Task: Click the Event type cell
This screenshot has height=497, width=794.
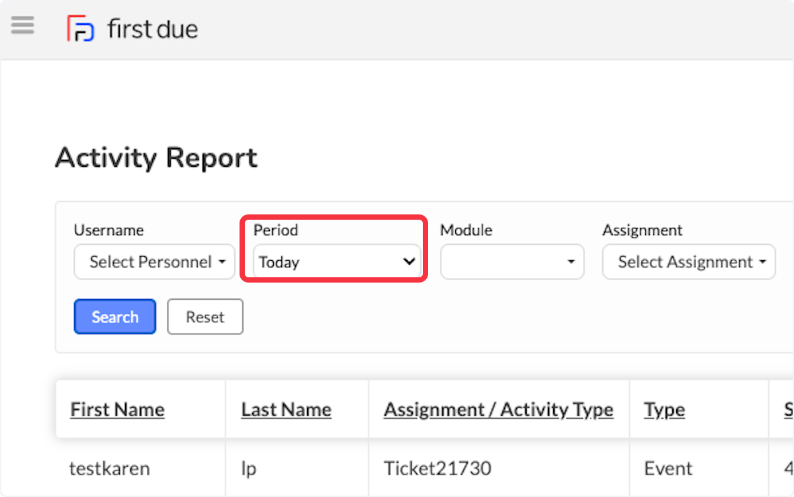Action: (x=668, y=469)
